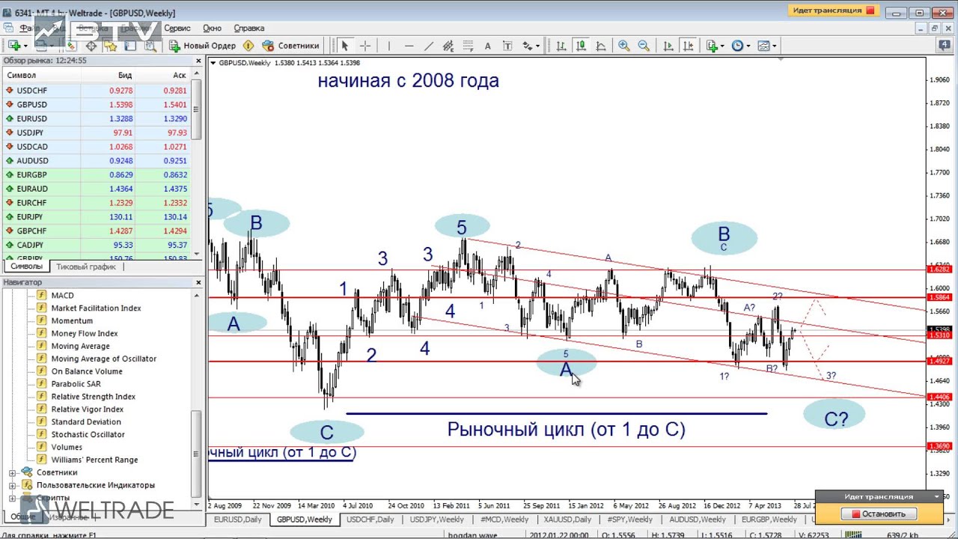958x539 pixels.
Task: Switch to USDJPY,Weekly chart tab
Action: coord(436,520)
